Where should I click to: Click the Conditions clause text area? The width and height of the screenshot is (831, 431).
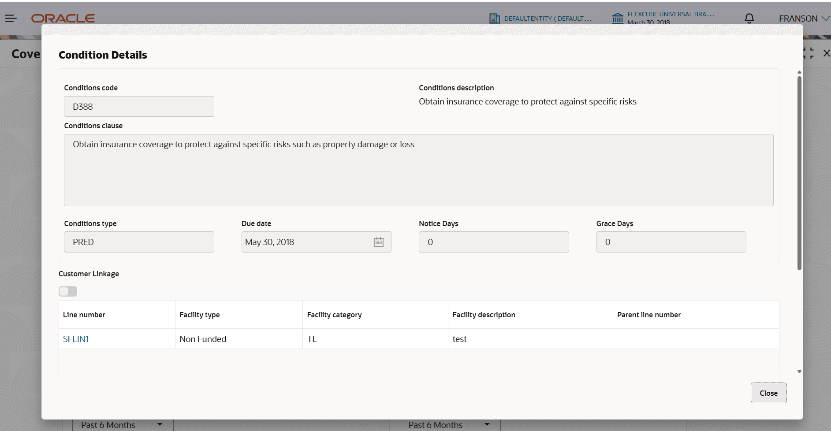[418, 170]
